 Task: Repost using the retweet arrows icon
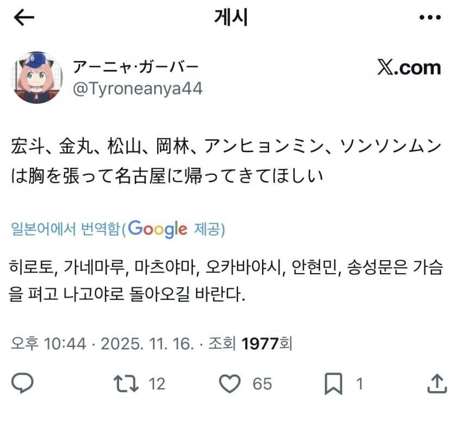pyautogui.click(x=126, y=383)
